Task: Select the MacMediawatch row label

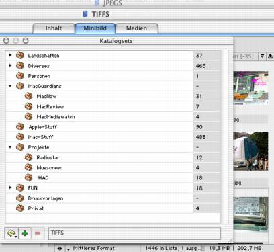Action: 56,117
